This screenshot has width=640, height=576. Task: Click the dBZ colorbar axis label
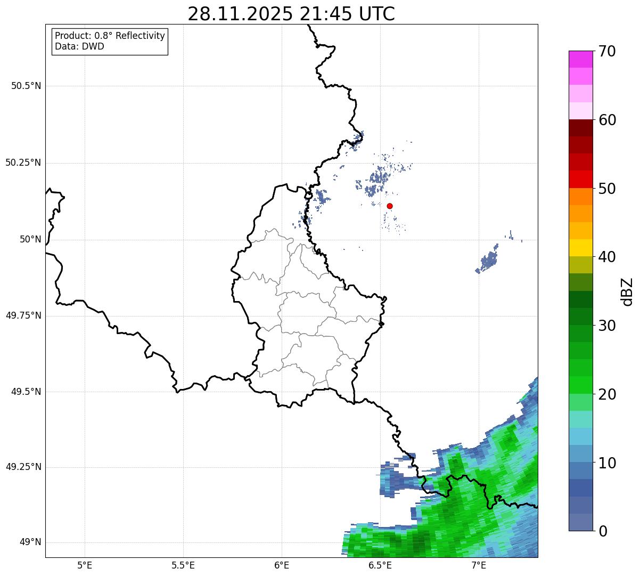click(x=627, y=291)
